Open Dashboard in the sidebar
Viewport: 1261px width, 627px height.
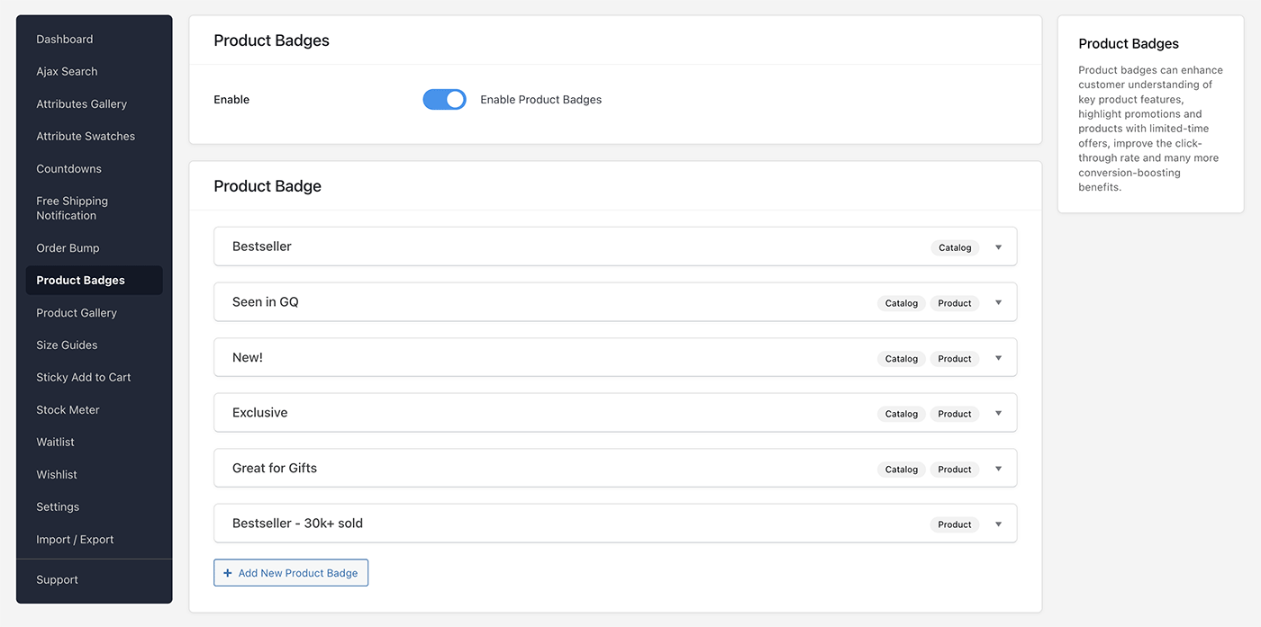[65, 40]
